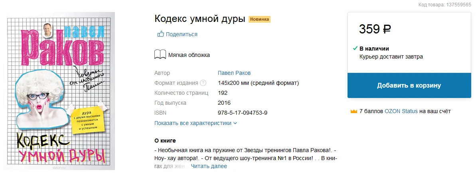
Task: Open the Павел Раков author link
Action: pyautogui.click(x=234, y=73)
